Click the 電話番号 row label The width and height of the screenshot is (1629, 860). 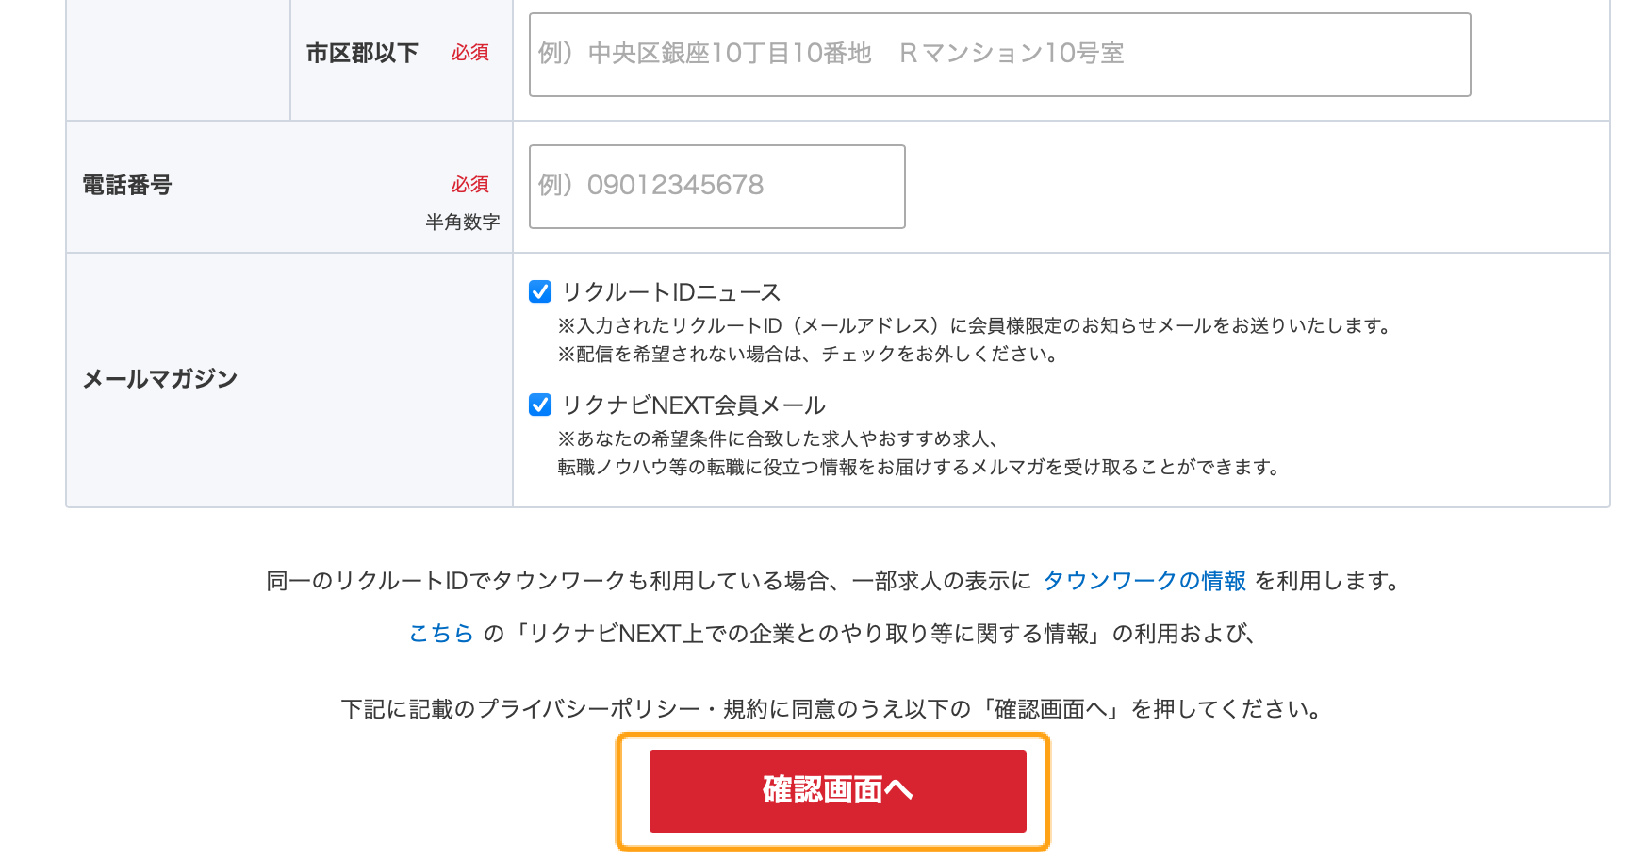tap(127, 186)
